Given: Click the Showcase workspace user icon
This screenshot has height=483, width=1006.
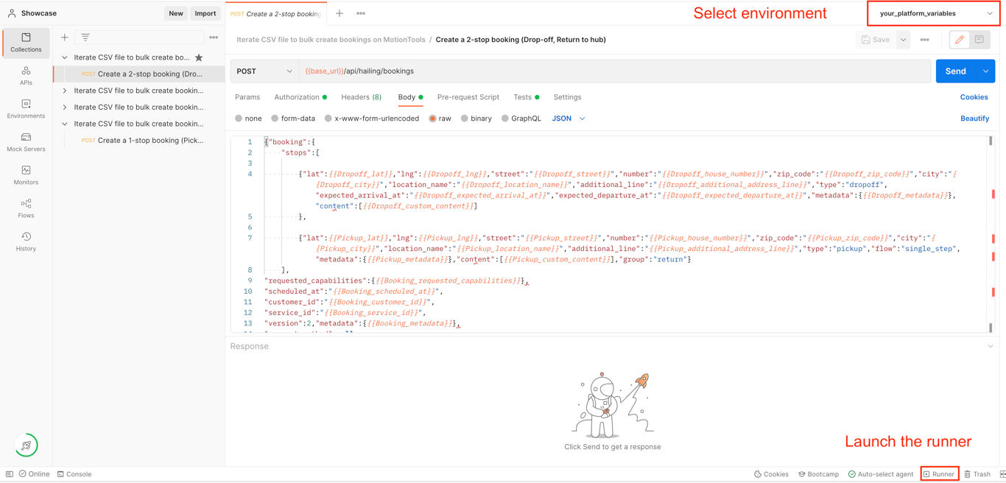Looking at the screenshot, I should tap(12, 13).
